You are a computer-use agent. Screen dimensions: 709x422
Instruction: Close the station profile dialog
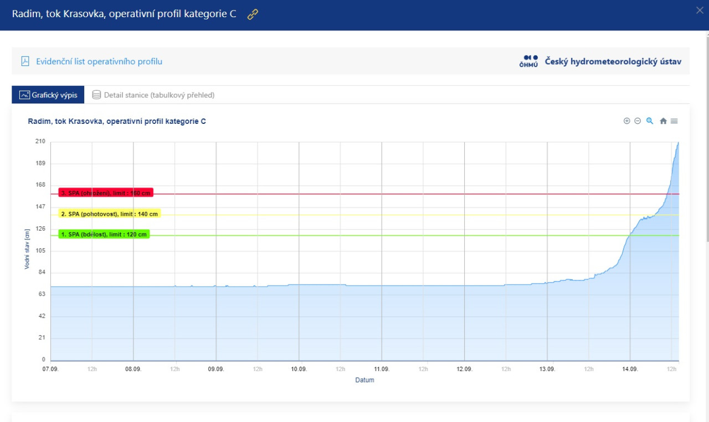700,9
